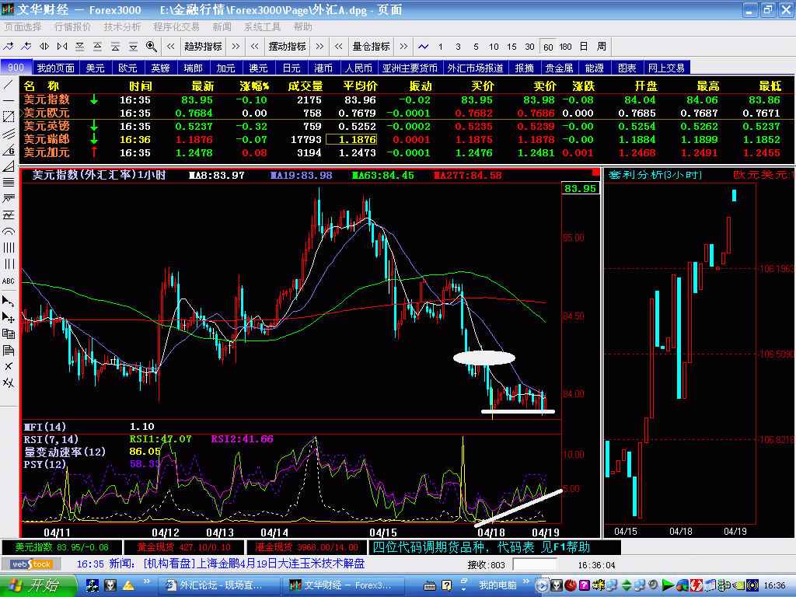
Task: Switch chart to daily (日) period
Action: coord(584,47)
